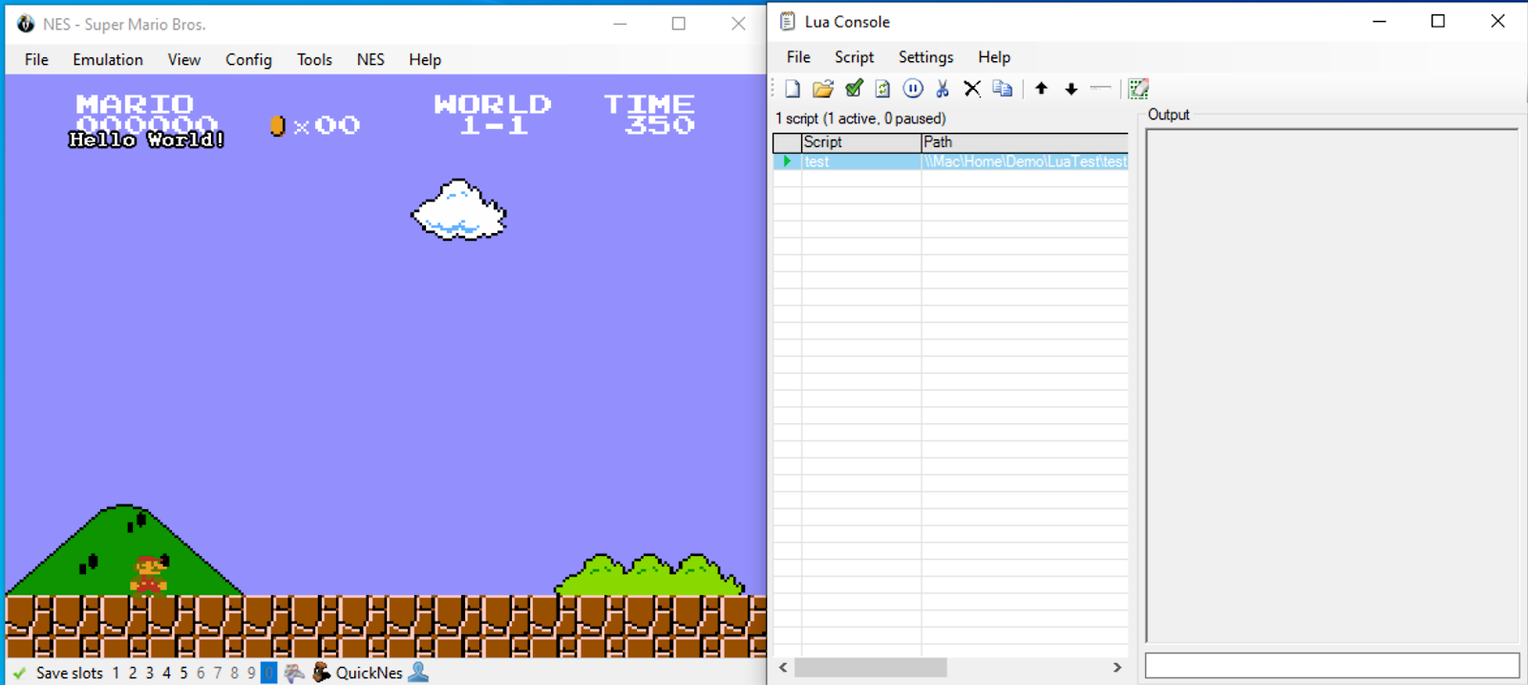Viewport: 1528px width, 685px height.
Task: Select save slot 3
Action: (150, 673)
